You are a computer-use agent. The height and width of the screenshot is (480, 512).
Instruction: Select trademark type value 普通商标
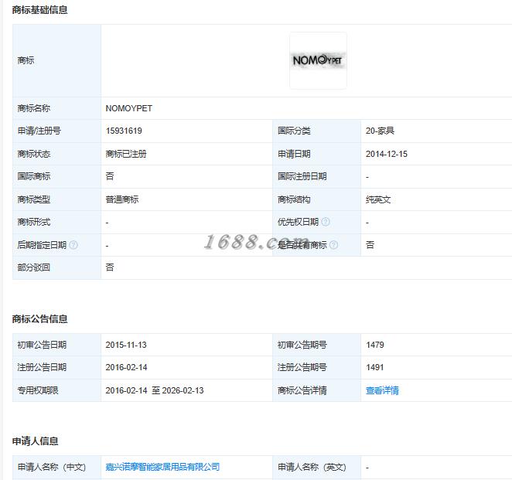[122, 199]
